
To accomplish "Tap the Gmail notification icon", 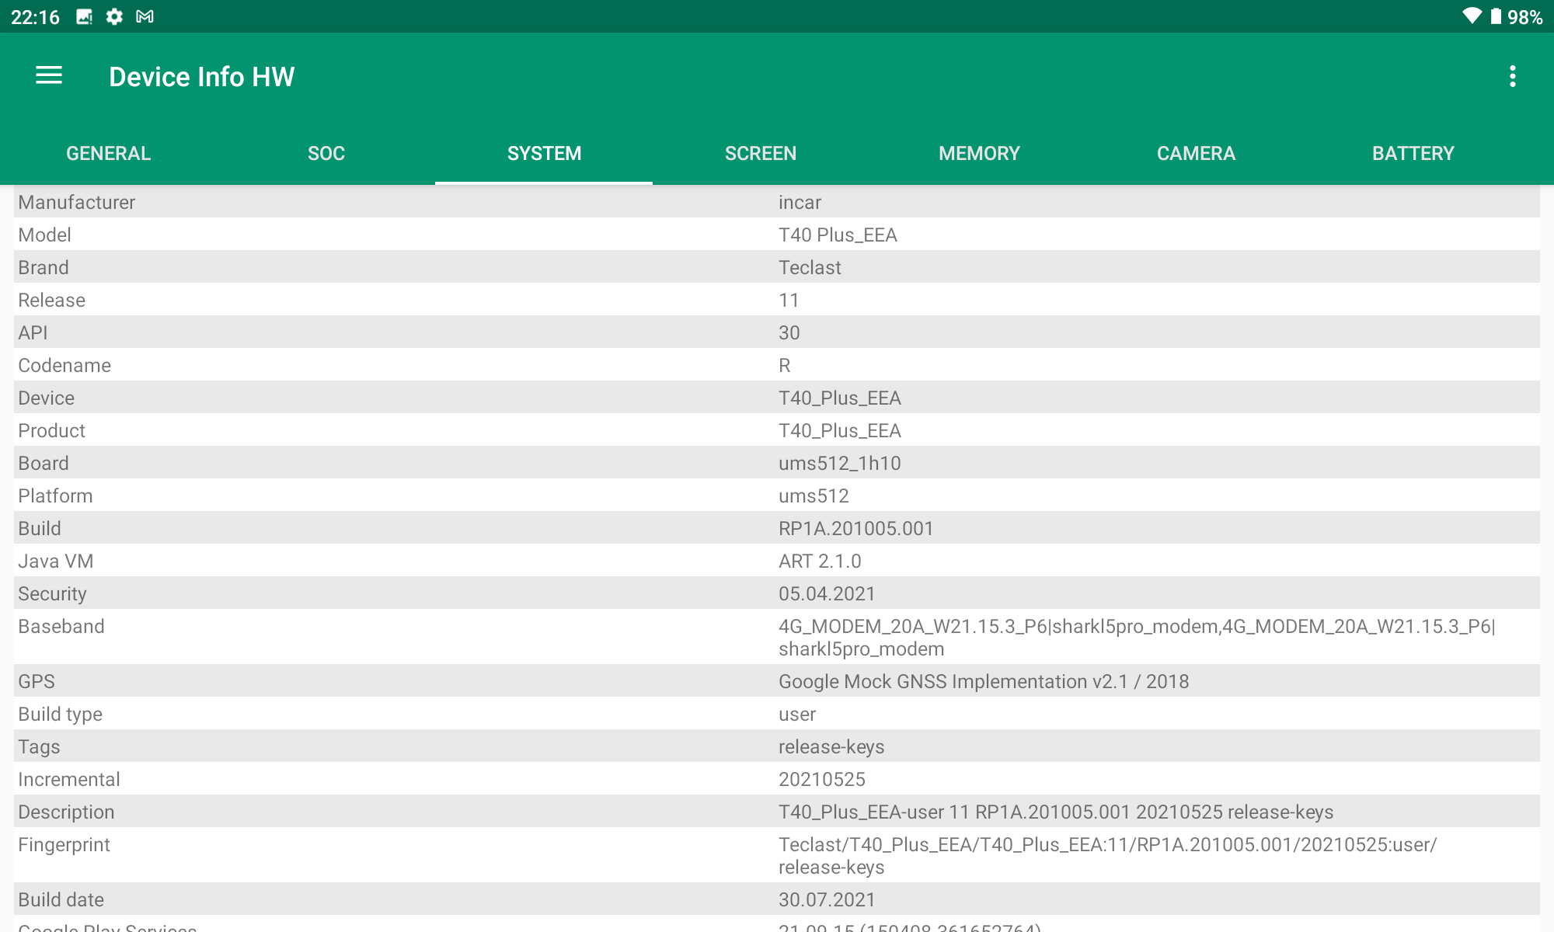I will (145, 16).
